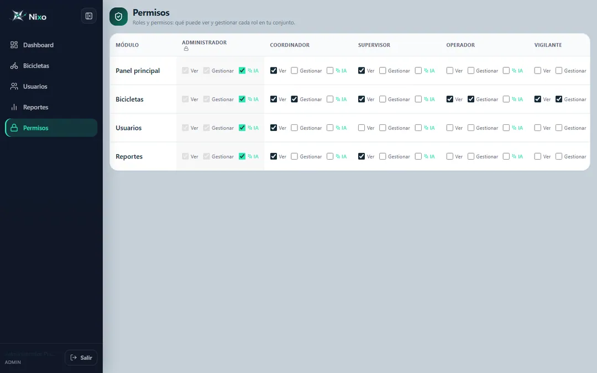This screenshot has width=597, height=373.
Task: Click the Usuarios people icon
Action: [14, 86]
